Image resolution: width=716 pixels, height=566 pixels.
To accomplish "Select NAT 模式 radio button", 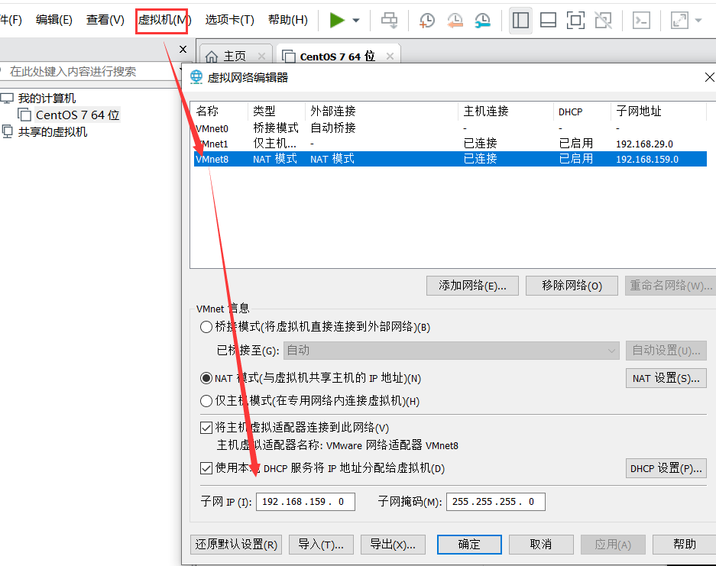I will [x=206, y=378].
